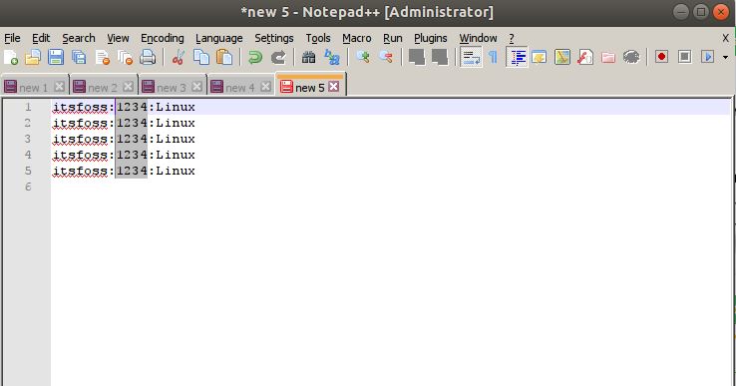
Task: Open the Tools menu
Action: [318, 38]
